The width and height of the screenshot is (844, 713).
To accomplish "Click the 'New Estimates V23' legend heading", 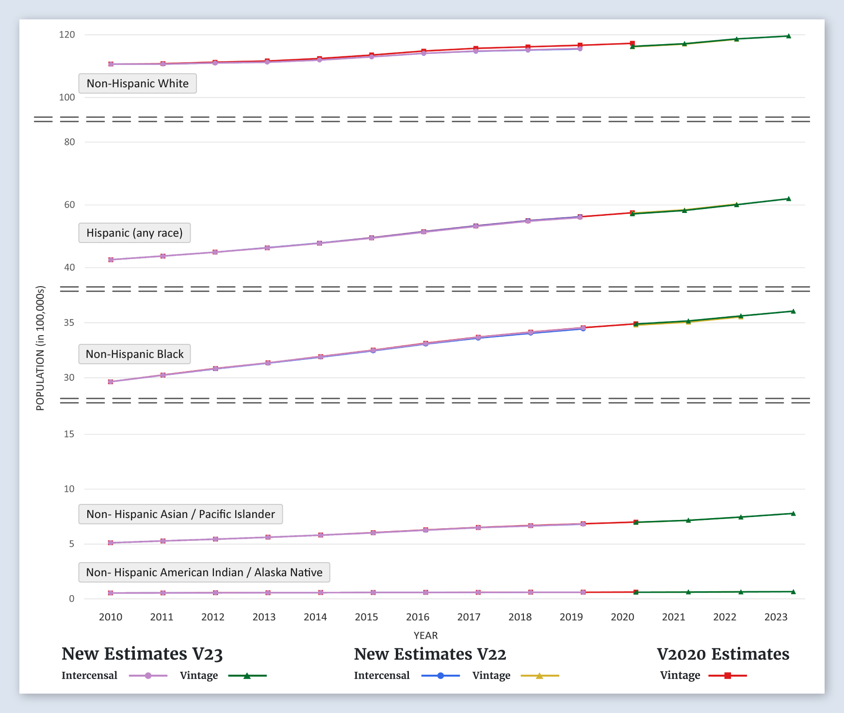I will pos(142,654).
